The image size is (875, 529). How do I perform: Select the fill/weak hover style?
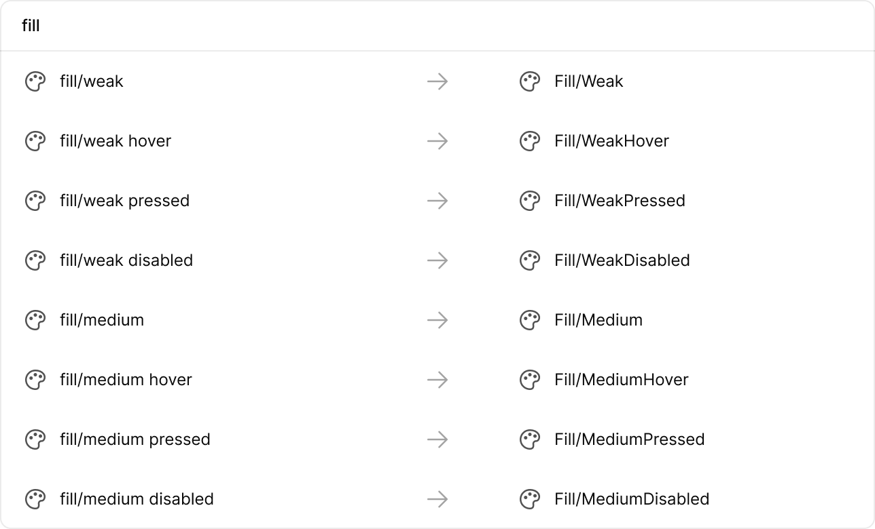click(115, 141)
